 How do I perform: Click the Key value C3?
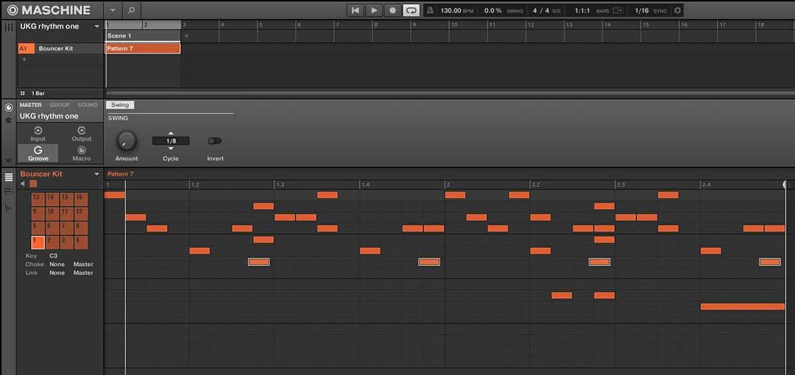53,256
